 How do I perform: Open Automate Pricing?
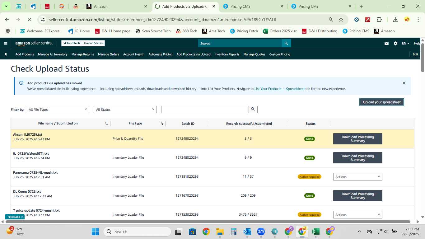pyautogui.click(x=160, y=54)
